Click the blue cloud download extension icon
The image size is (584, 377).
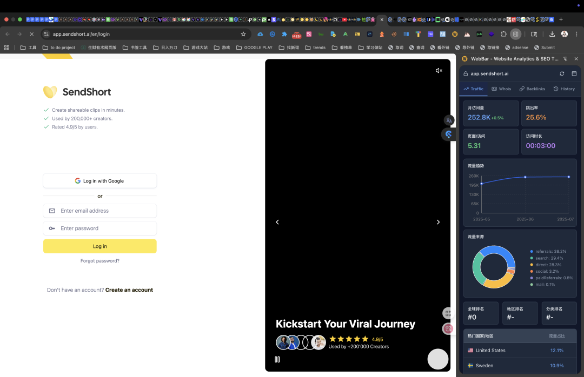(260, 34)
